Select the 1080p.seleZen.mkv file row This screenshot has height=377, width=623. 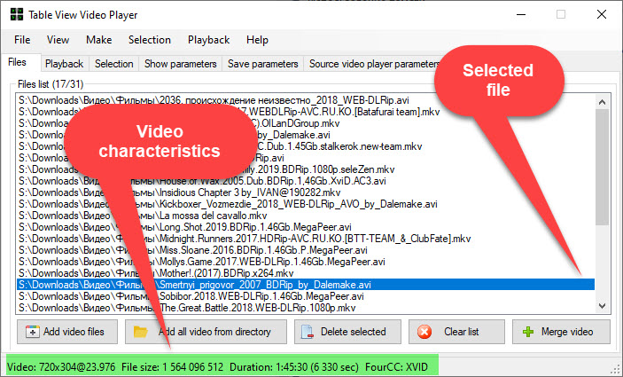coord(305,169)
